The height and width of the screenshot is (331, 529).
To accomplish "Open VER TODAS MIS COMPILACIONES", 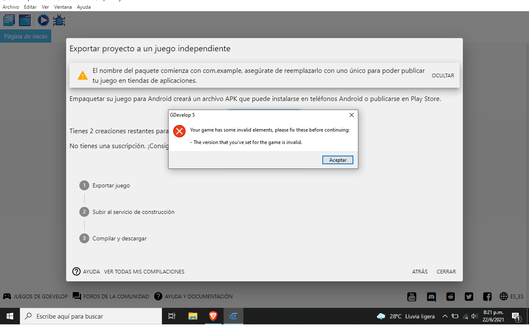I will tap(144, 272).
